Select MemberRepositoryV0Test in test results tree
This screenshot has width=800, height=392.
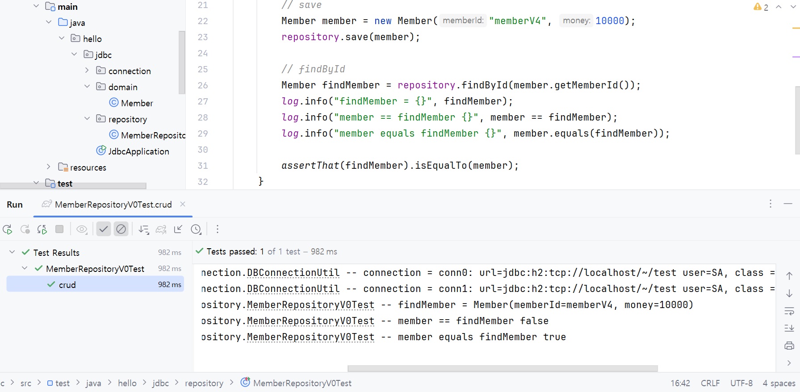pyautogui.click(x=95, y=269)
